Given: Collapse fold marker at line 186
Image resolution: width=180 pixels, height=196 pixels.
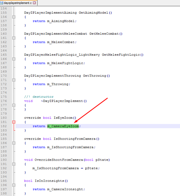Looking at the screenshot, I should tap(14, 143).
